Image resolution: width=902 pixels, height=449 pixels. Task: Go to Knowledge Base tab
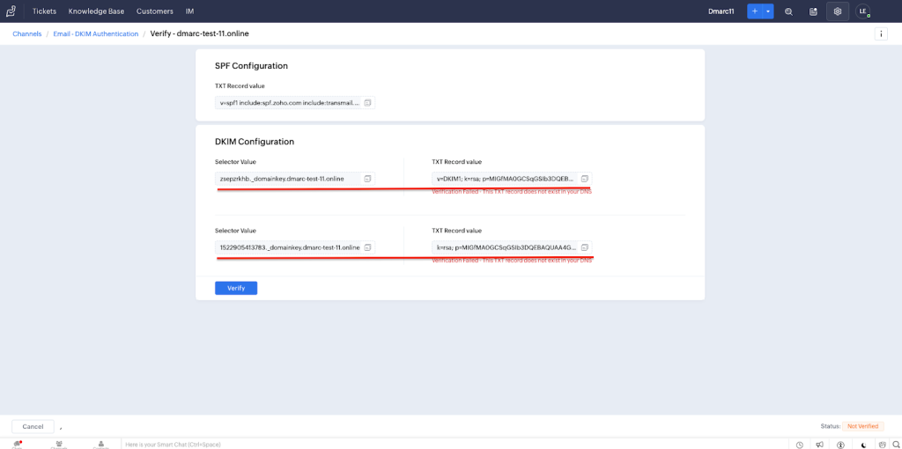pyautogui.click(x=96, y=11)
